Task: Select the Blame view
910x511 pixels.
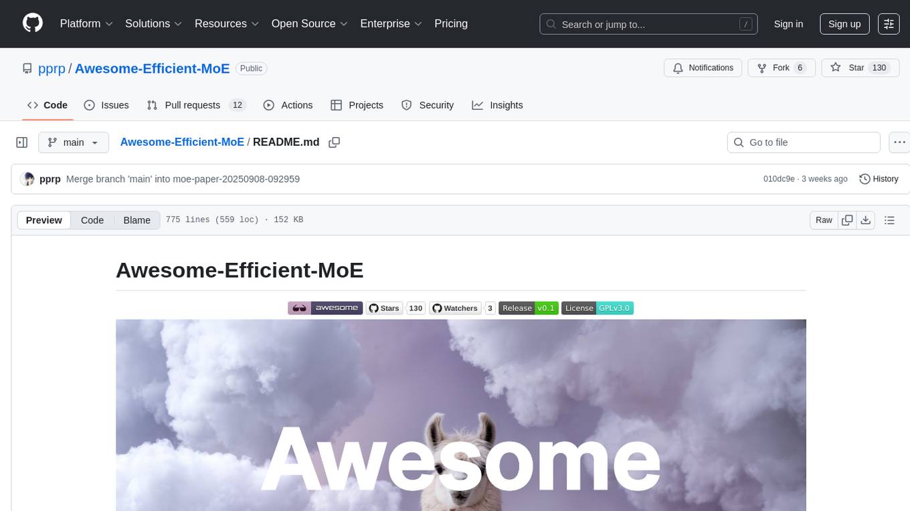Action: pyautogui.click(x=136, y=220)
